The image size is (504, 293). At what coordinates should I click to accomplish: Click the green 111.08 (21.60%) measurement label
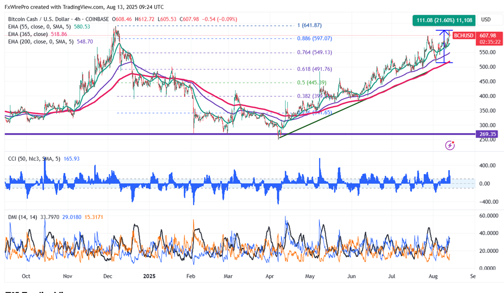(444, 20)
